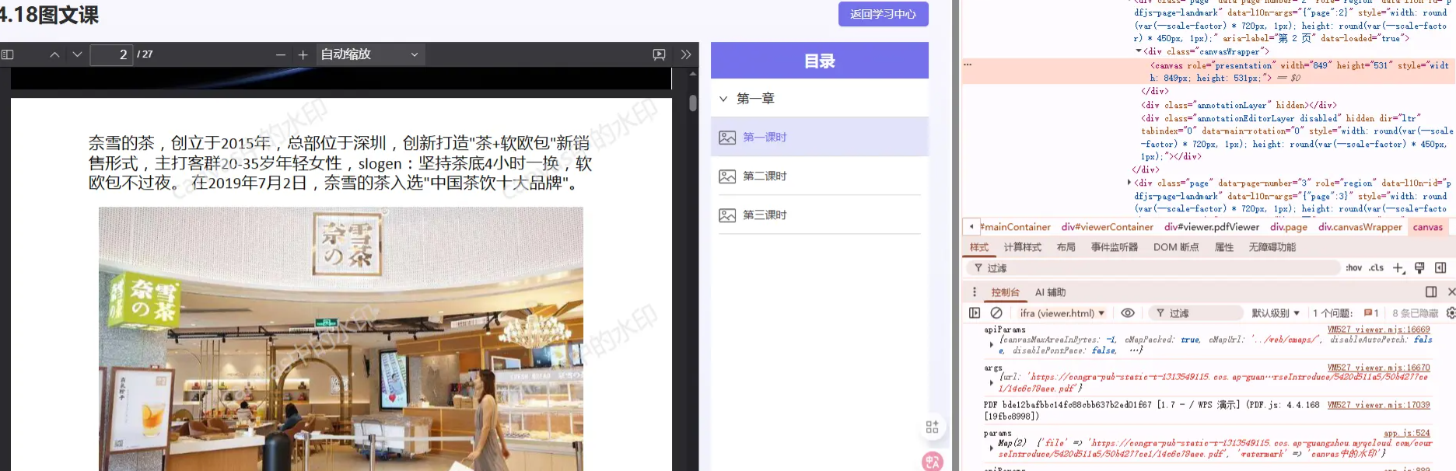Click the grid-plus floating icon
The width and height of the screenshot is (1456, 471).
tap(932, 427)
